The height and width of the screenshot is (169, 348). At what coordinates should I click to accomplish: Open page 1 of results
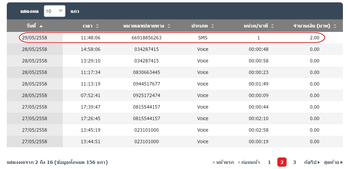pyautogui.click(x=269, y=162)
